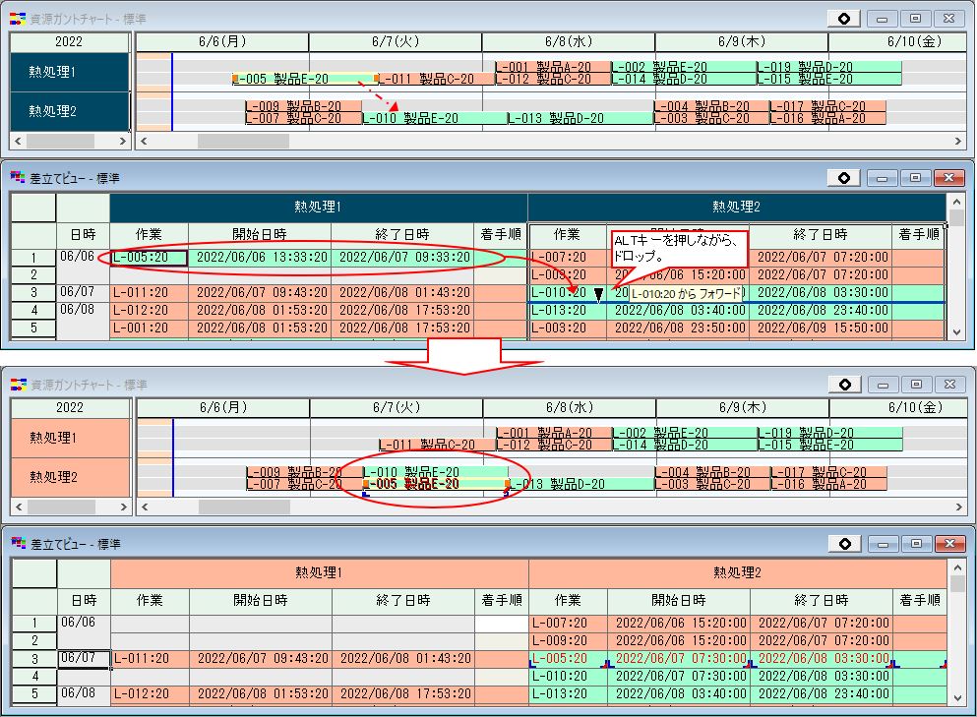Click the 着手順 column header under 熱処理1 in the upper 差立てビュー
Screen dimensions: 977x717
tap(501, 234)
